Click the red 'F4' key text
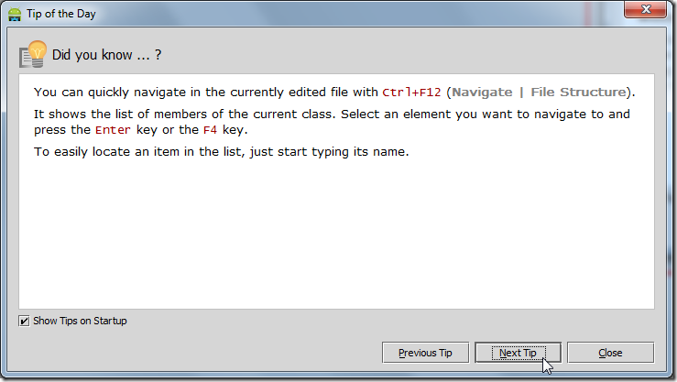This screenshot has width=677, height=382. (x=210, y=129)
